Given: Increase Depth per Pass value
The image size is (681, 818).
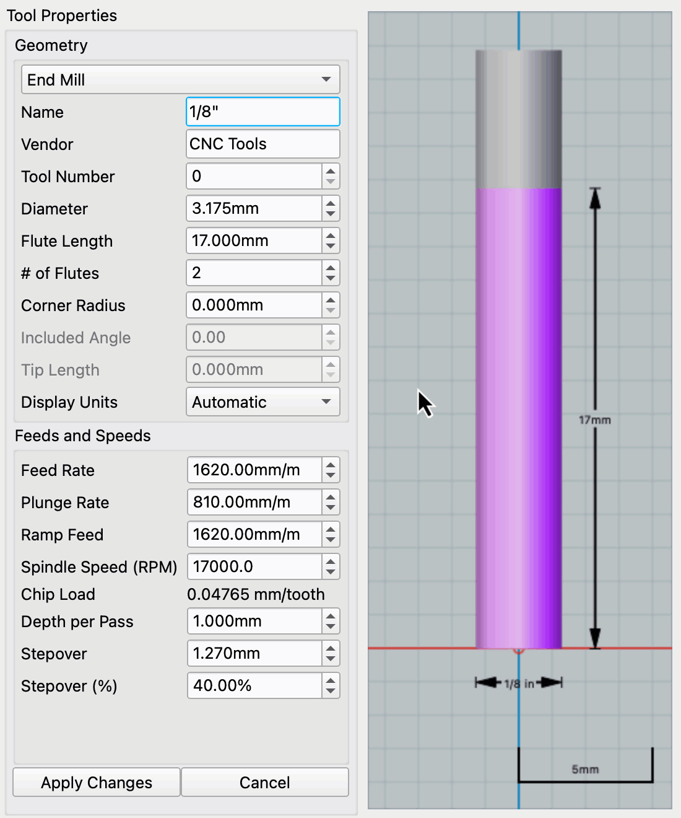Looking at the screenshot, I should [x=331, y=616].
